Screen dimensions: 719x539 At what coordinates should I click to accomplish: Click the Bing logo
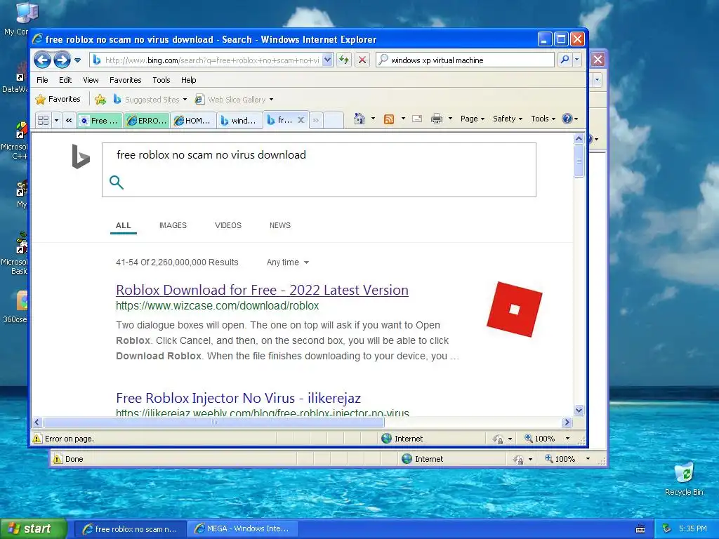[x=81, y=157]
